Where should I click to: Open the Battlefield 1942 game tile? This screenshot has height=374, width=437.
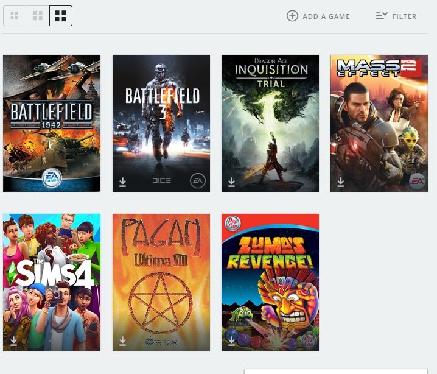click(52, 123)
